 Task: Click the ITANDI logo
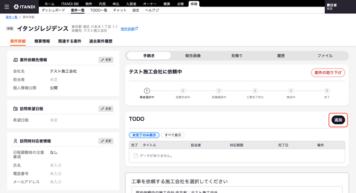pos(24,7)
